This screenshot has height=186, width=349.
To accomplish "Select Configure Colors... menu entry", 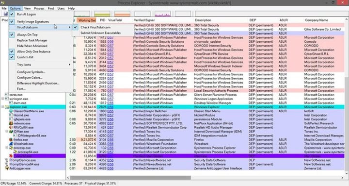I will pos(41,78).
